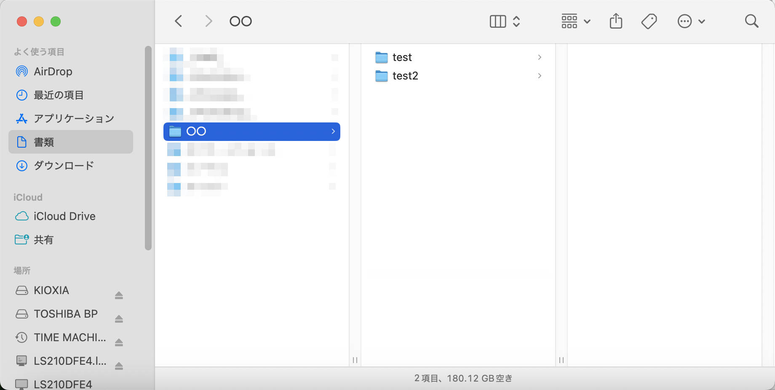The image size is (775, 390).
Task: Open the Tags icon in the toolbar
Action: (649, 21)
